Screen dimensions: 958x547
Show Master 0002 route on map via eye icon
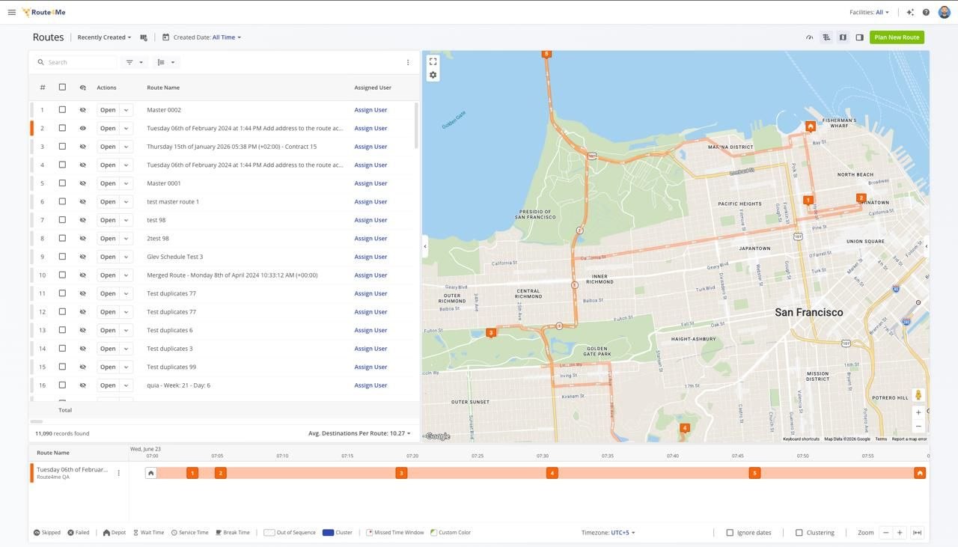point(83,110)
